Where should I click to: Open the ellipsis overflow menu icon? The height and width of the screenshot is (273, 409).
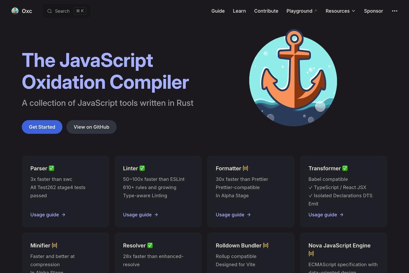click(394, 11)
